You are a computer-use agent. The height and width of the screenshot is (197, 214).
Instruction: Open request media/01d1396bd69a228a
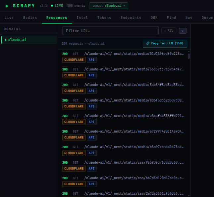click(x=134, y=54)
